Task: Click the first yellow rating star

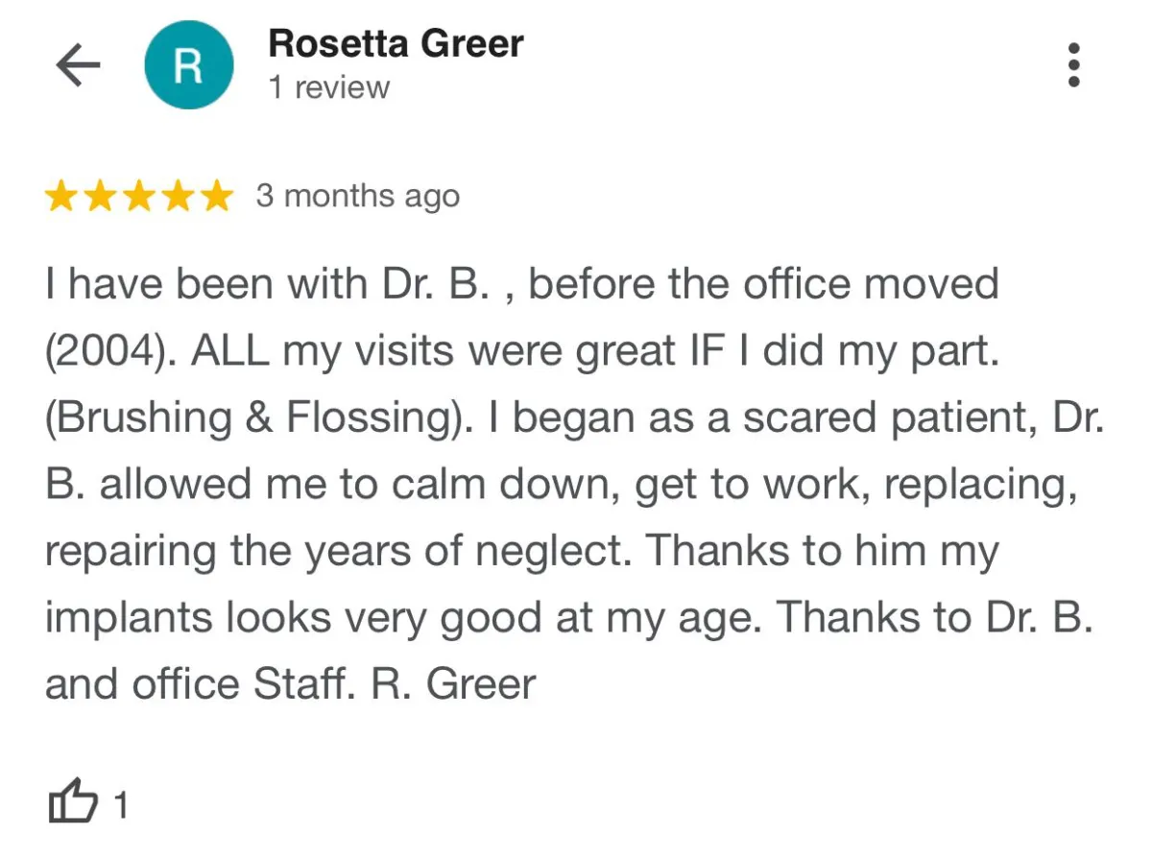Action: click(x=62, y=197)
